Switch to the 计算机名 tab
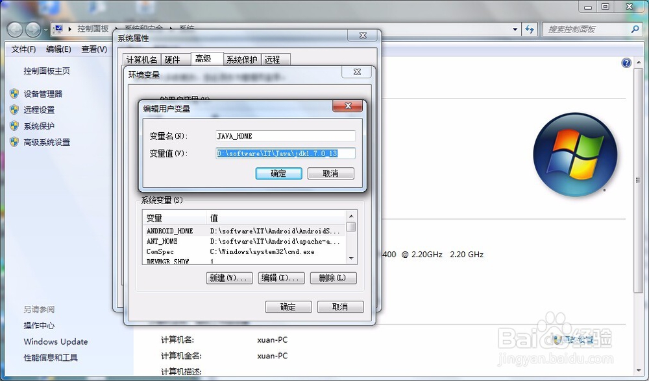The width and height of the screenshot is (649, 381). tap(142, 58)
